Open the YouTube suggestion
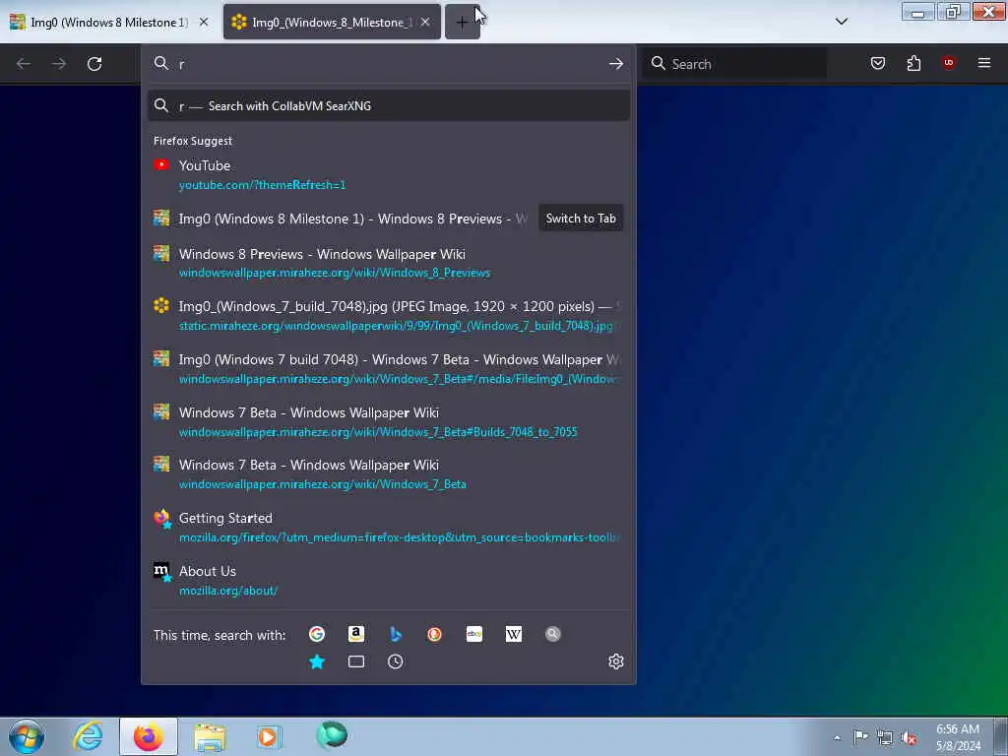 pos(388,175)
